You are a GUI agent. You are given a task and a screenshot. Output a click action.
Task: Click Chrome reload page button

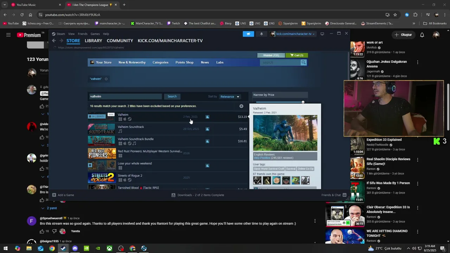[22, 15]
